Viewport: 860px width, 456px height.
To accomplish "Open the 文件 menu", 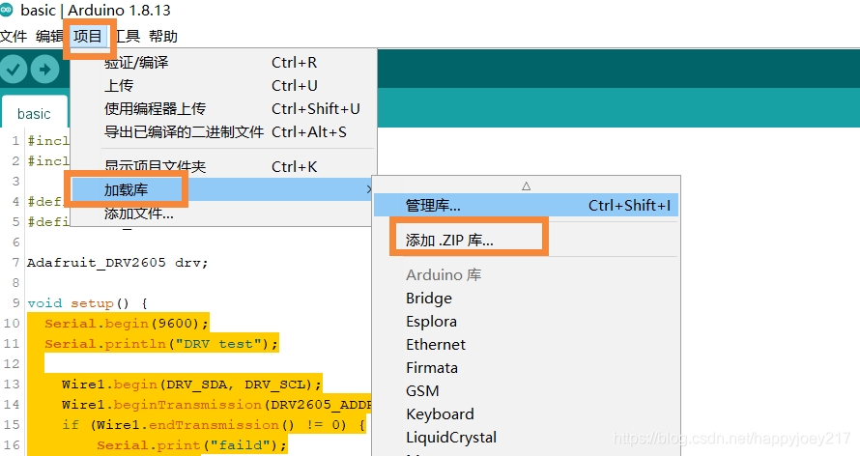I will 14,36.
